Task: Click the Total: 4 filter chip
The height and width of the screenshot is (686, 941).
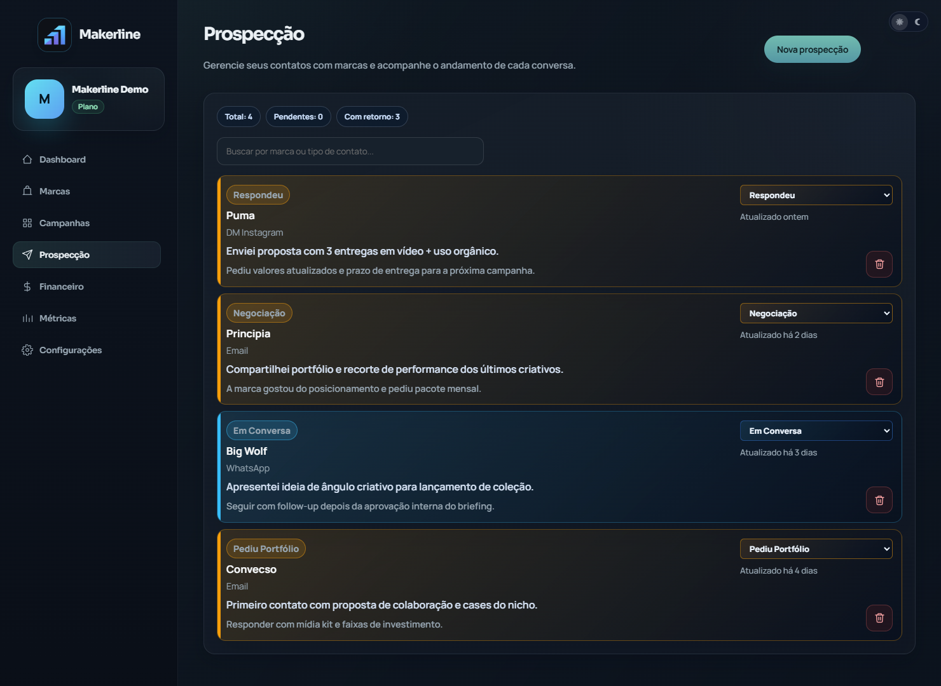Action: (x=238, y=117)
